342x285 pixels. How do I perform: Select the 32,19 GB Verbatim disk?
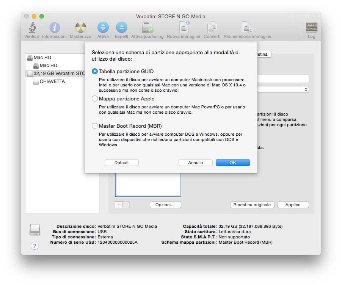(x=55, y=74)
